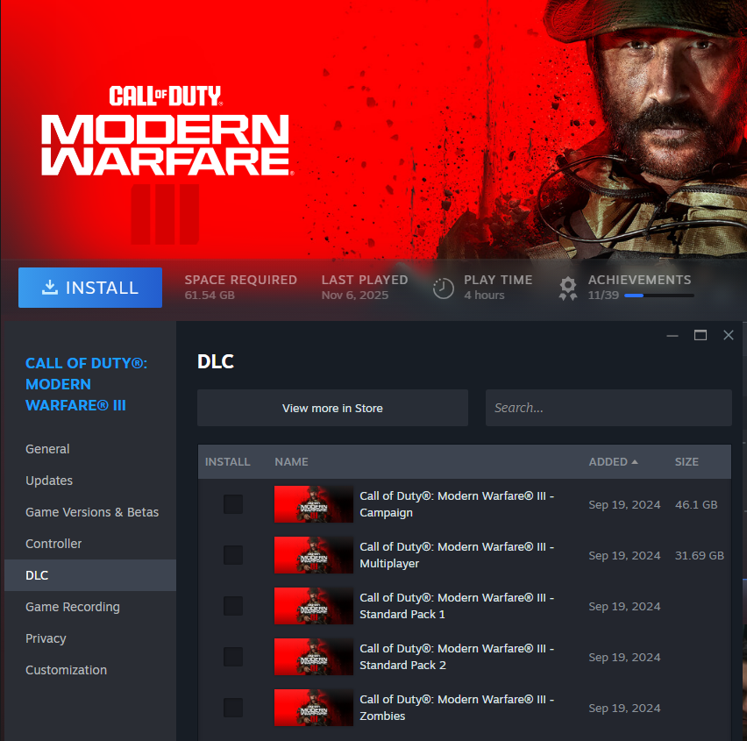
Task: Click the Campaign DLC name text
Action: tap(457, 504)
